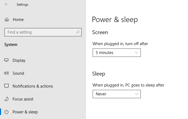The height and width of the screenshot is (119, 188).
Task: Click the search magnifier icon
Action: click(x=78, y=32)
